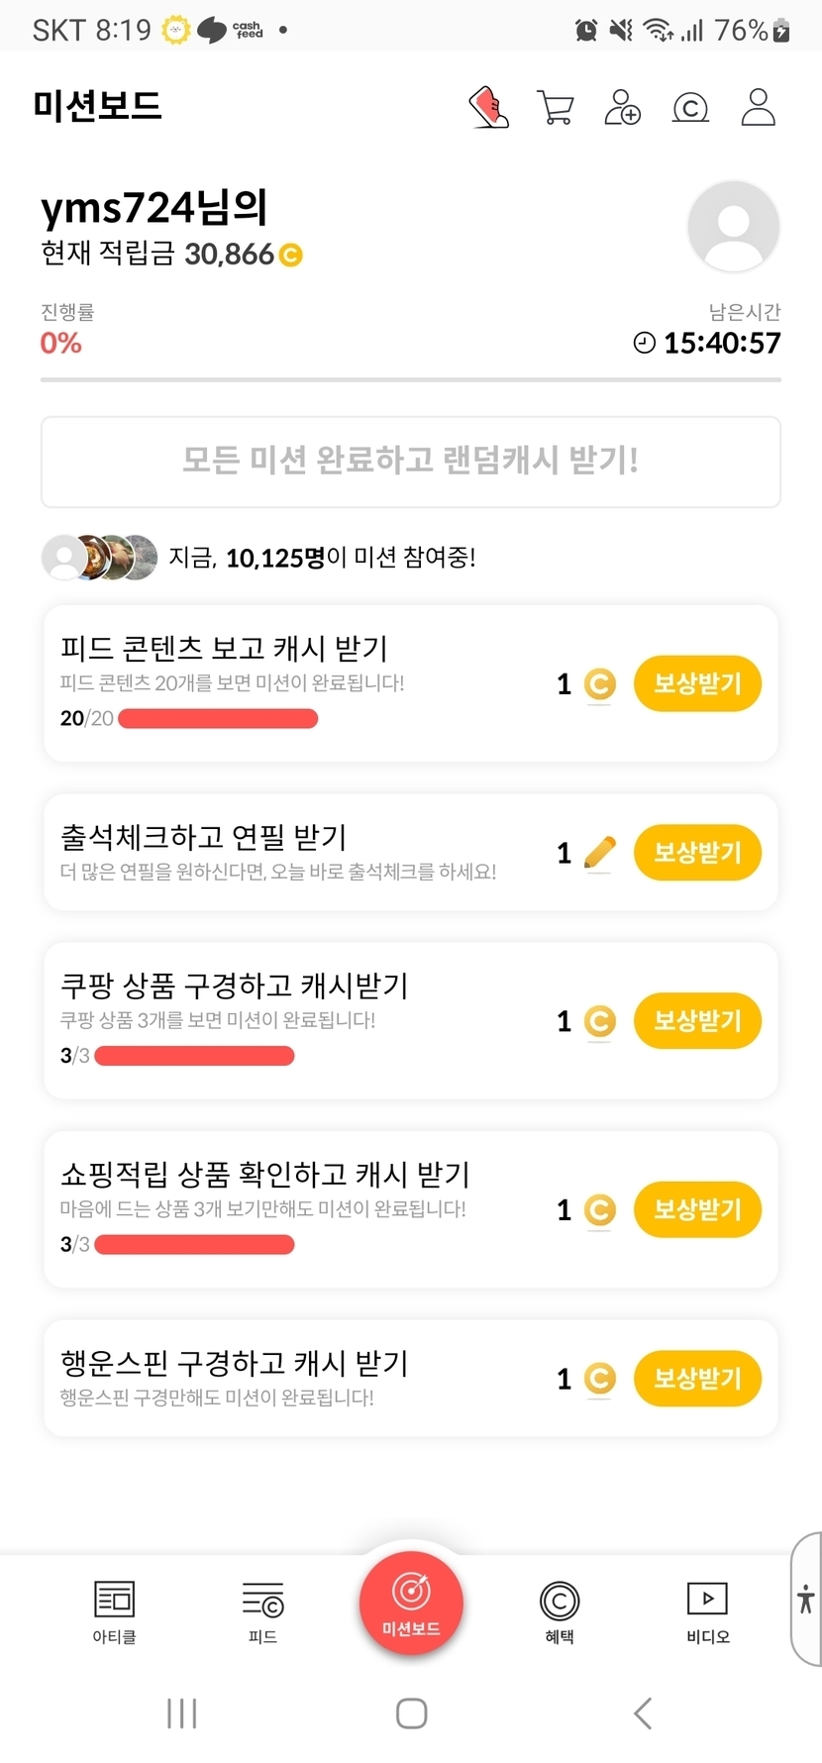The width and height of the screenshot is (822, 1763).
Task: Claim reward for 쿠팡 상품 구경하고 캐시받기
Action: coord(697,1021)
